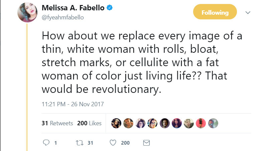Click the second liker avatar in the row
Screen dimensions: 267x151
click(x=128, y=123)
